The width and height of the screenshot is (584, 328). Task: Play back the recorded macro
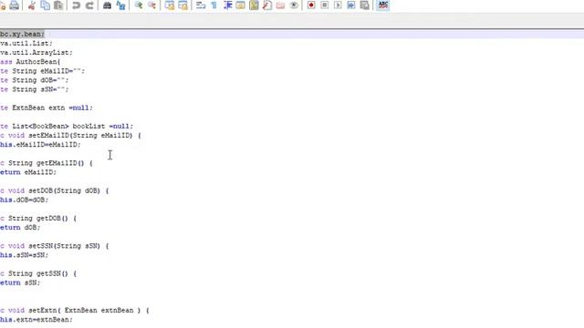point(338,5)
